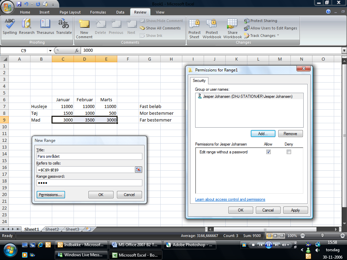
Task: Switch to Page Layout view in status bar
Action: coord(275,236)
